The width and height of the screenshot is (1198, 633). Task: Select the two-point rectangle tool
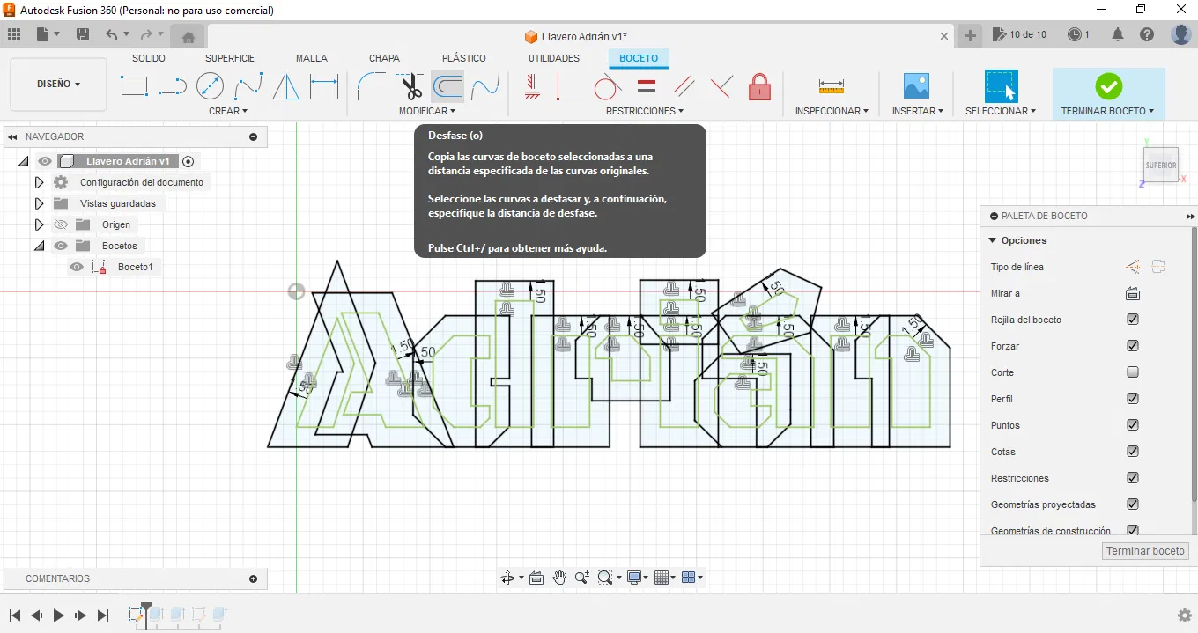click(x=134, y=86)
